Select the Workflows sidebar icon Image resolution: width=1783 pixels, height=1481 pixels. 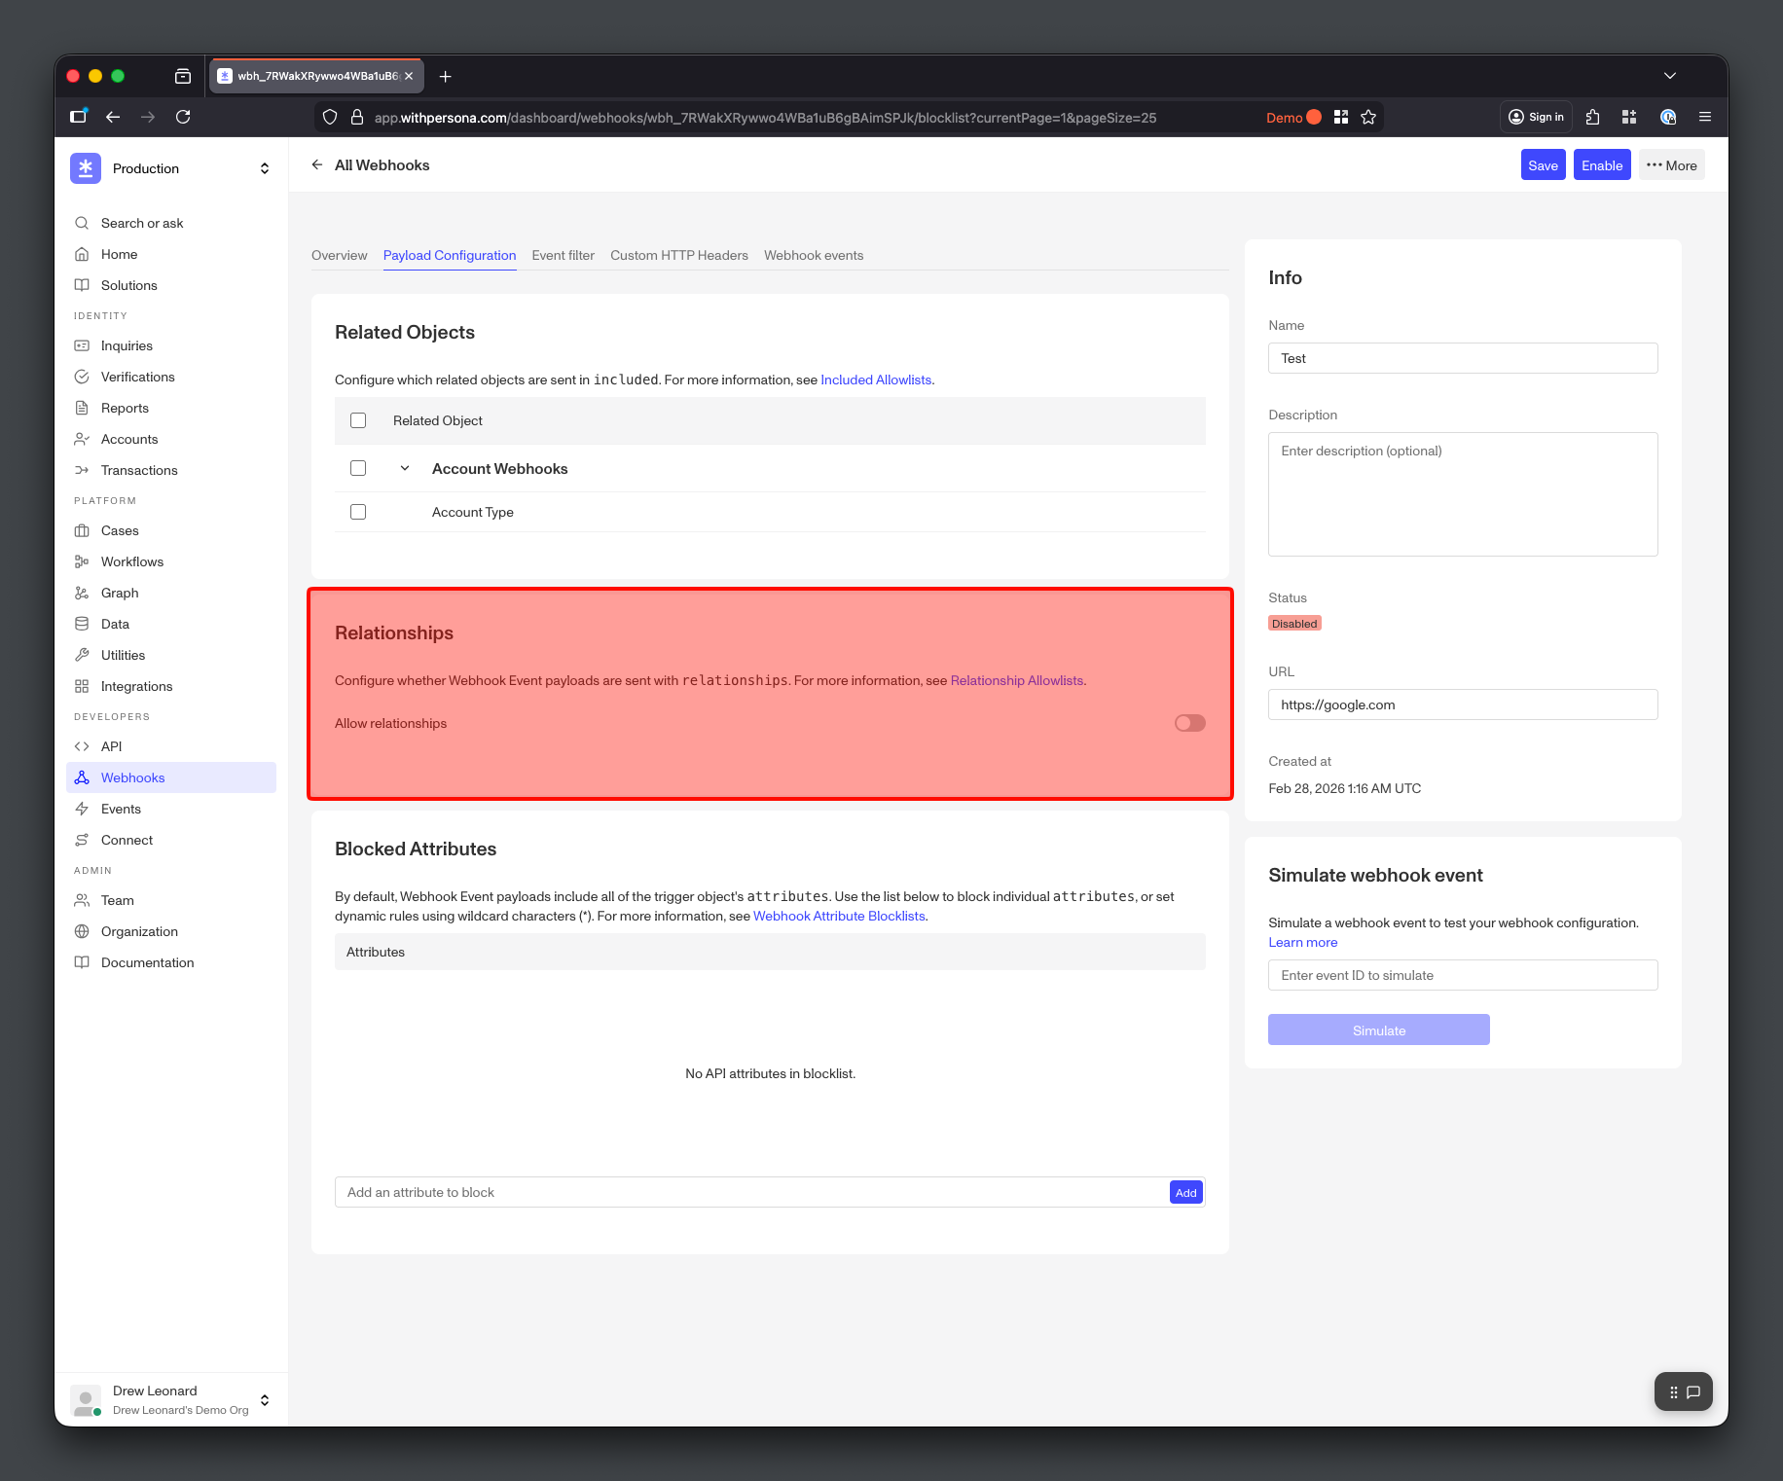[83, 561]
